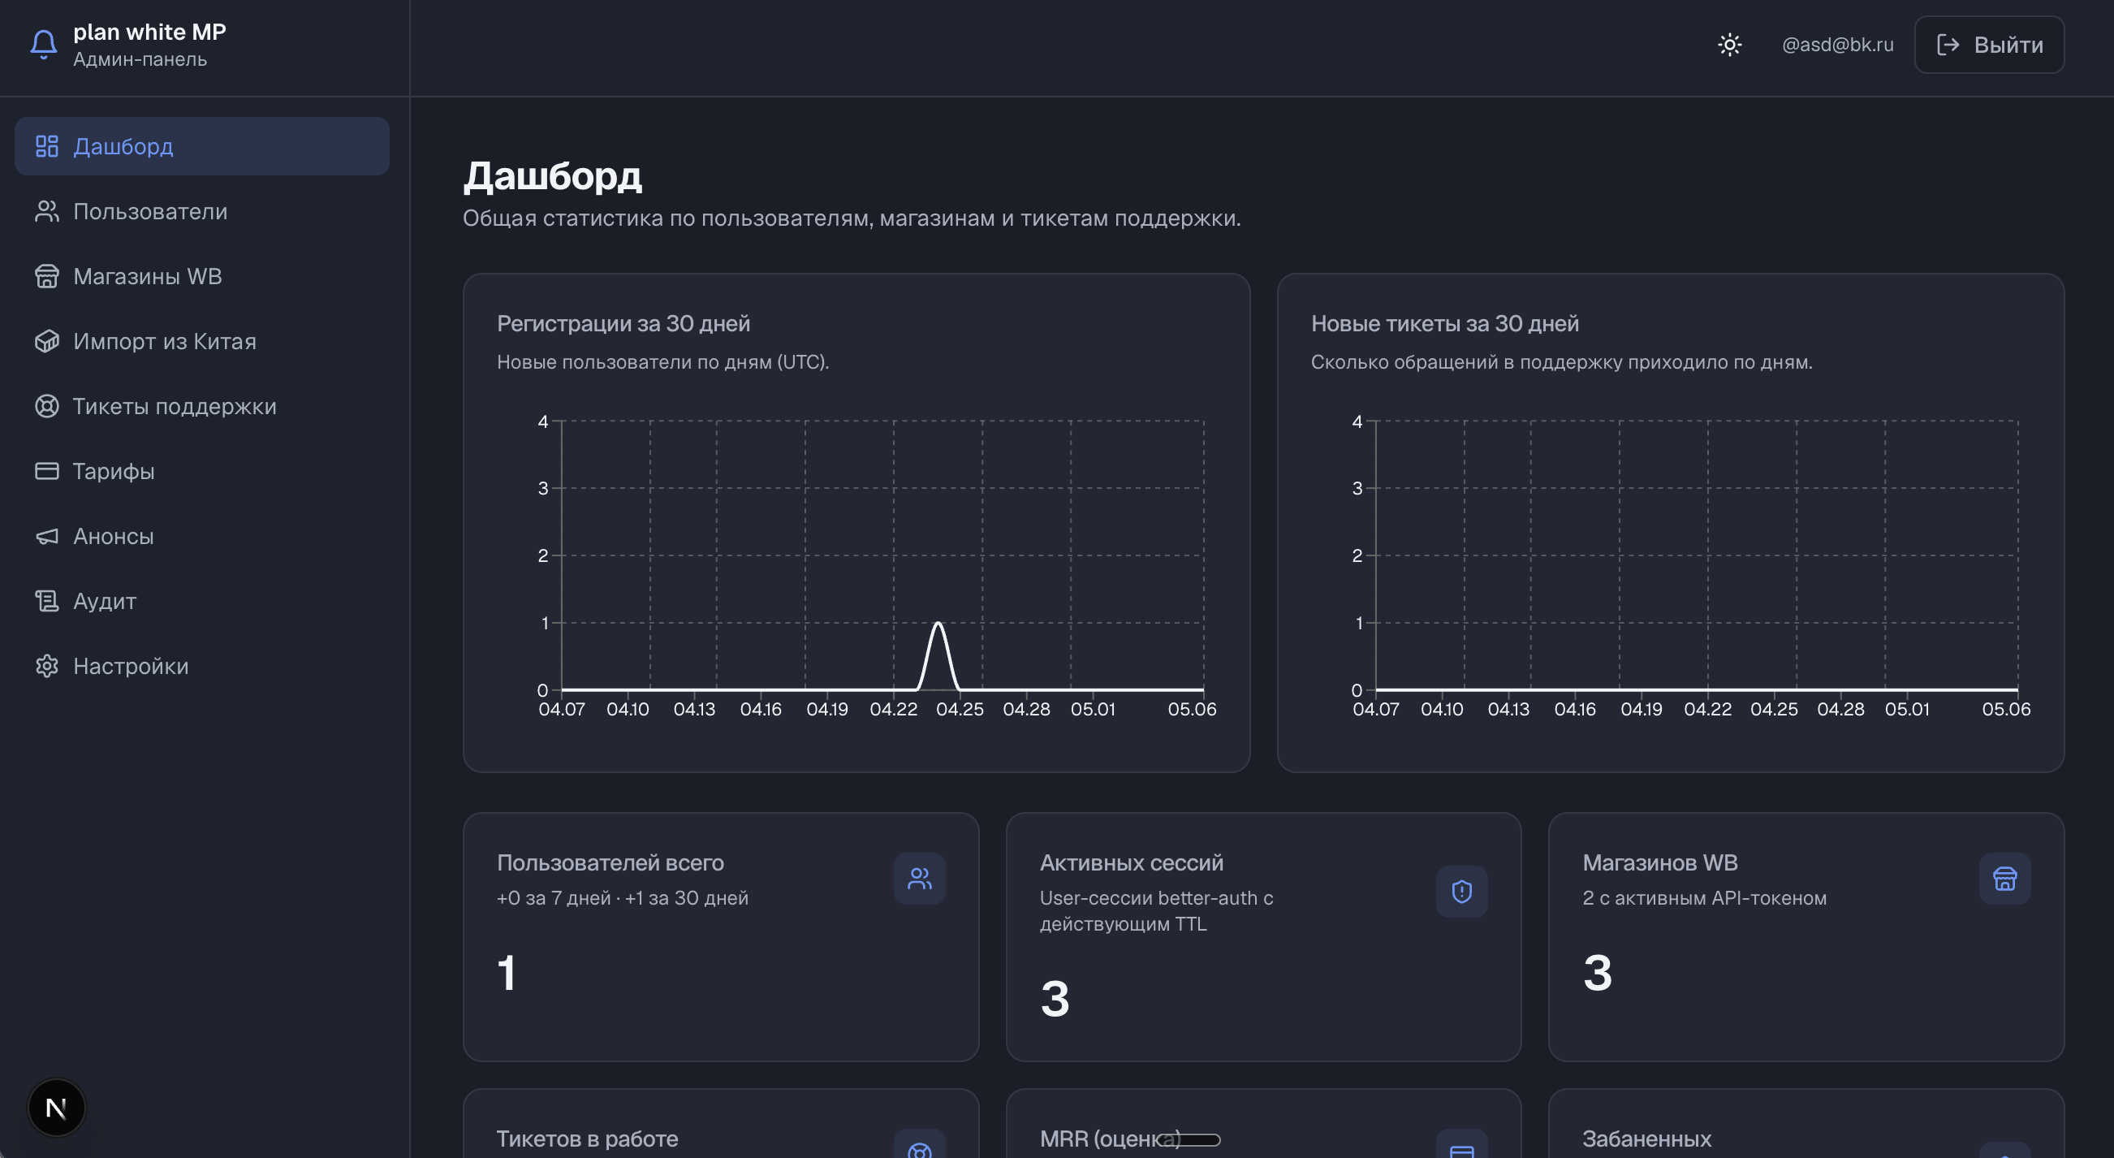The width and height of the screenshot is (2114, 1158).
Task: Click the Дашборд page heading
Action: [x=552, y=175]
